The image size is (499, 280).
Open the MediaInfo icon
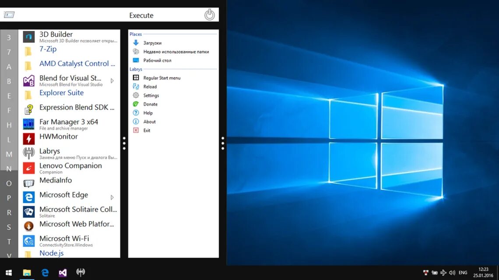click(x=28, y=182)
